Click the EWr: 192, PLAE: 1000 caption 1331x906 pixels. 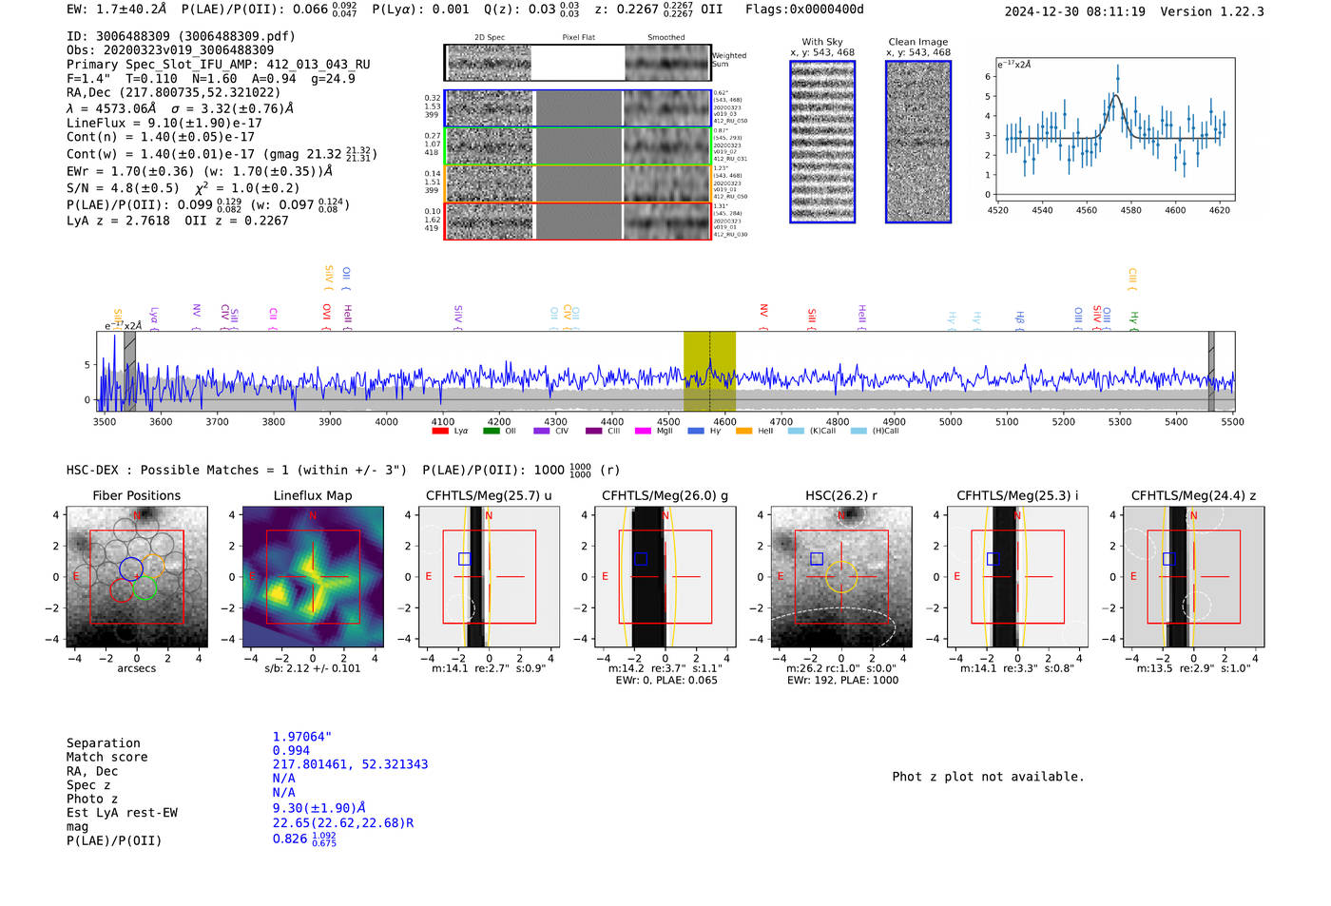tap(842, 681)
